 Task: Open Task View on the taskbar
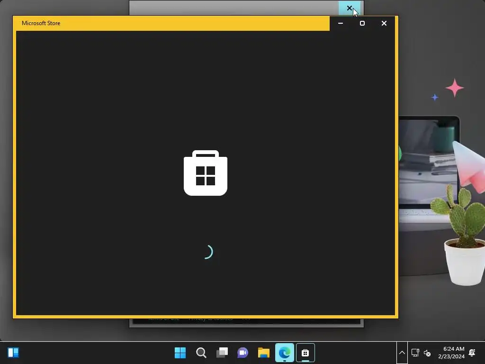coord(222,353)
